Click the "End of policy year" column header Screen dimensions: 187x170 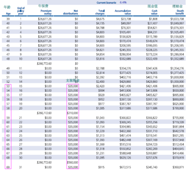21,11
